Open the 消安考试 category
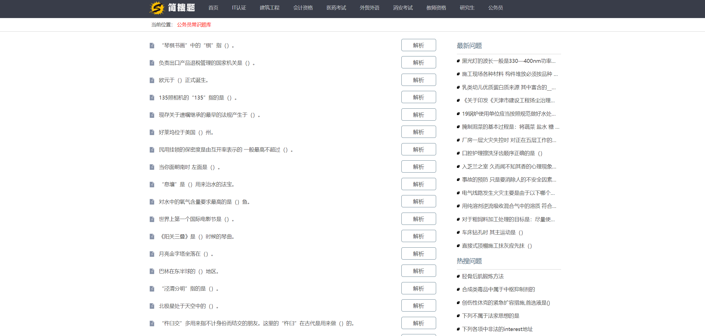Viewport: 705px width, 336px height. click(x=403, y=8)
